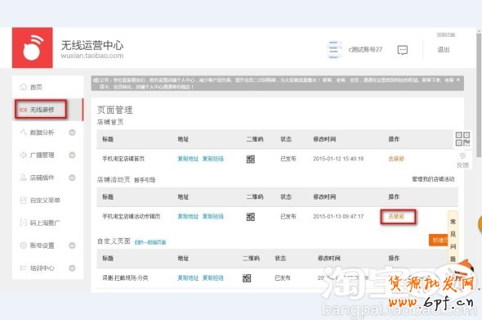Image resolution: width=482 pixels, height=320 pixels.
Task: Click the wuxian.taobao.com text under title
Action: [x=92, y=56]
